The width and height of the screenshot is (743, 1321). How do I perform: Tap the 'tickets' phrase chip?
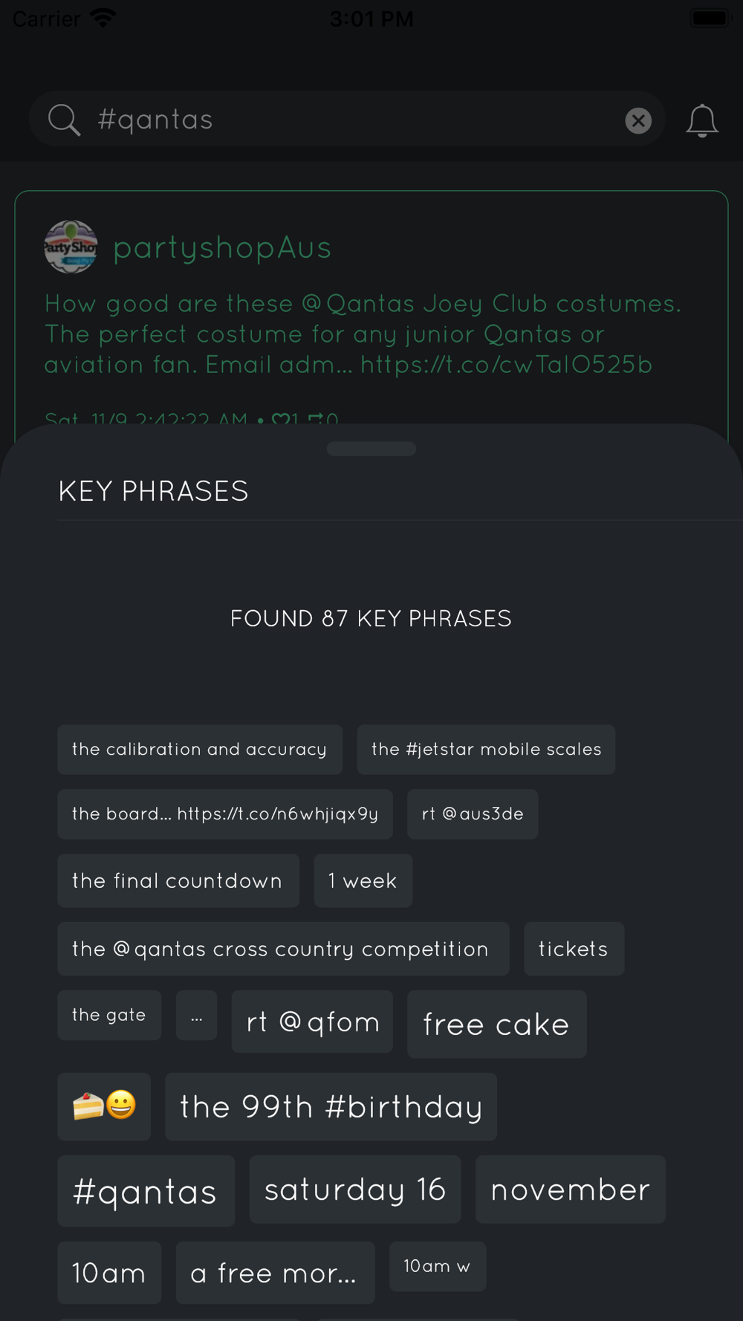coord(574,949)
